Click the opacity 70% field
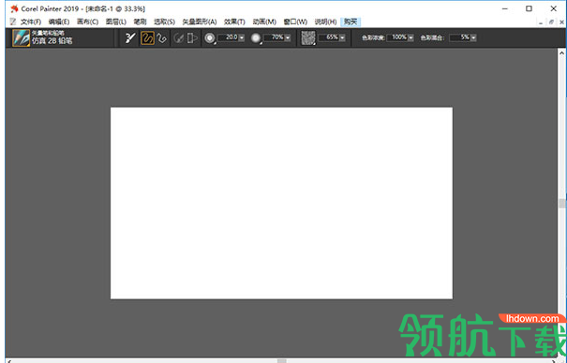Image resolution: width=567 pixels, height=363 pixels. tap(274, 37)
